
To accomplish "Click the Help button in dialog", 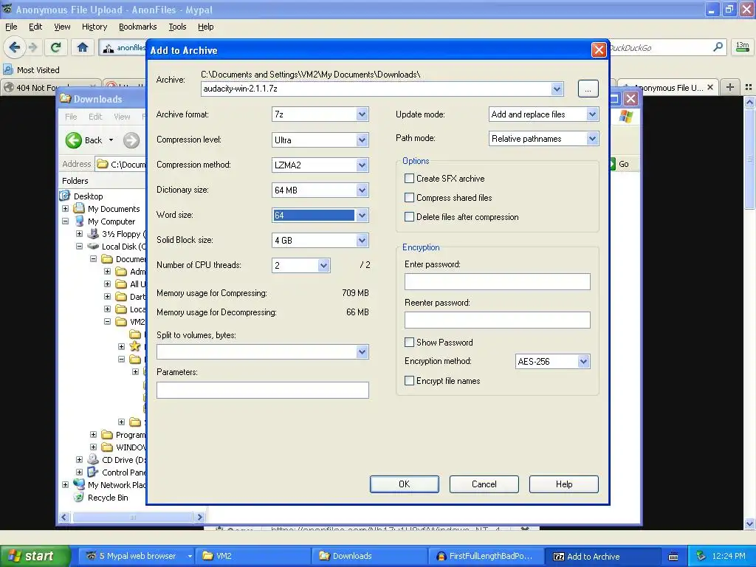I will click(563, 484).
